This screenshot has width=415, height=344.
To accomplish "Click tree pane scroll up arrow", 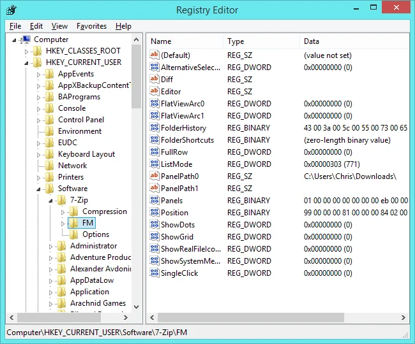I will pyautogui.click(x=136, y=39).
